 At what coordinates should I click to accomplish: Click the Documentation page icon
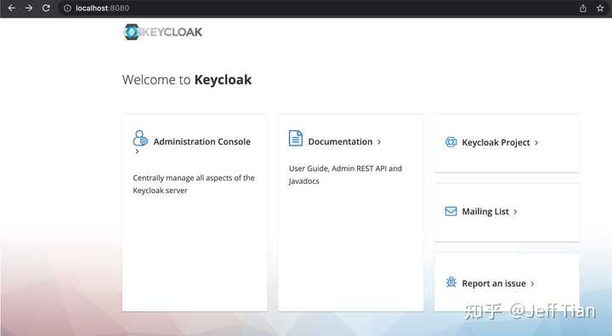(x=296, y=138)
